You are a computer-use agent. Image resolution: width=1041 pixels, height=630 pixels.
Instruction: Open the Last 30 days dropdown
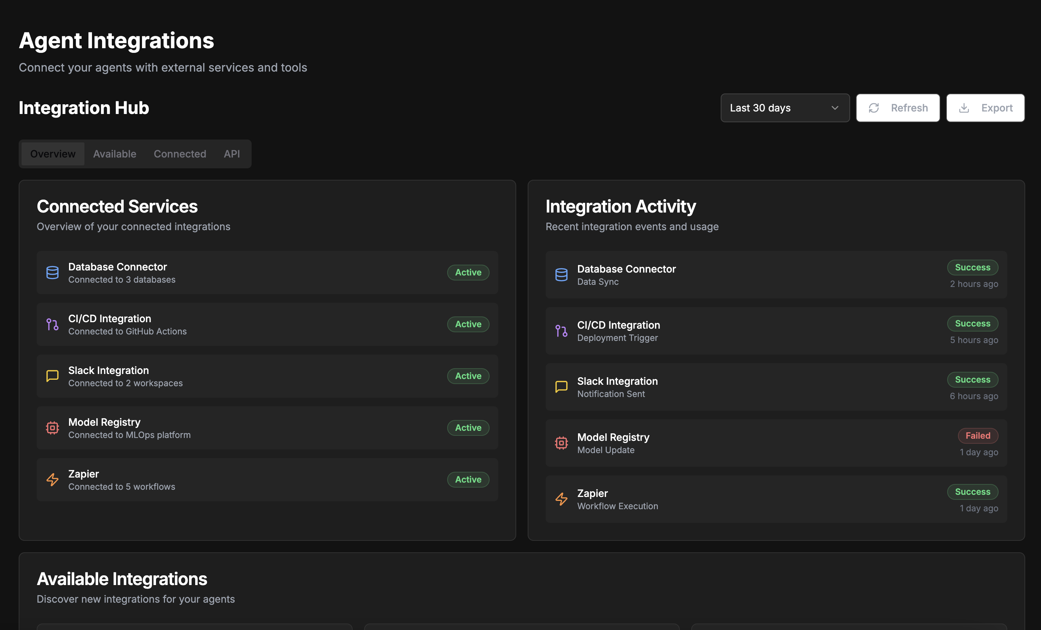[x=785, y=108]
